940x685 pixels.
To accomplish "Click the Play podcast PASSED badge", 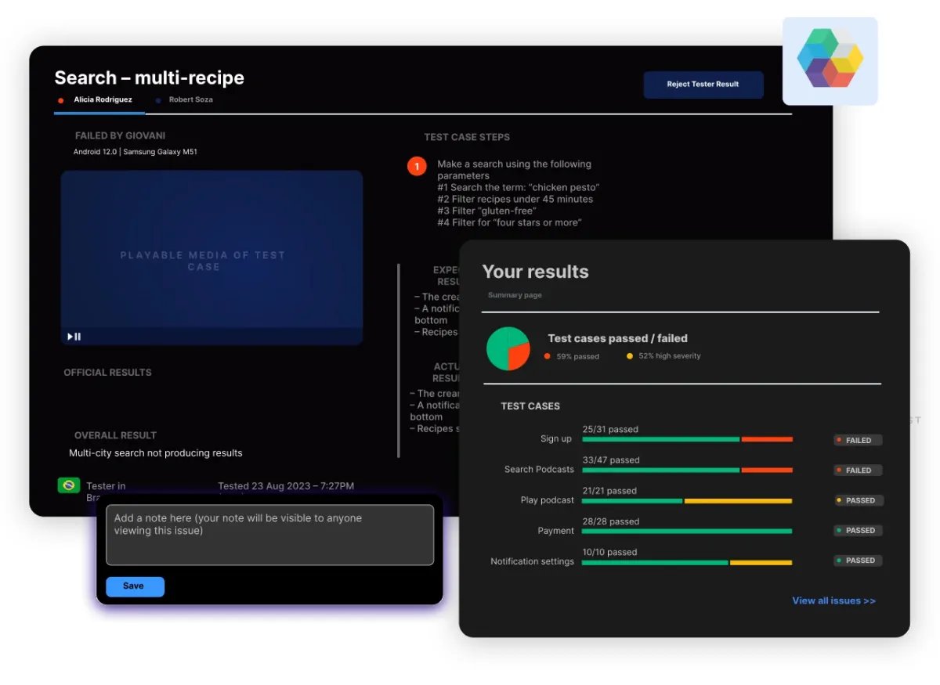I will [859, 500].
